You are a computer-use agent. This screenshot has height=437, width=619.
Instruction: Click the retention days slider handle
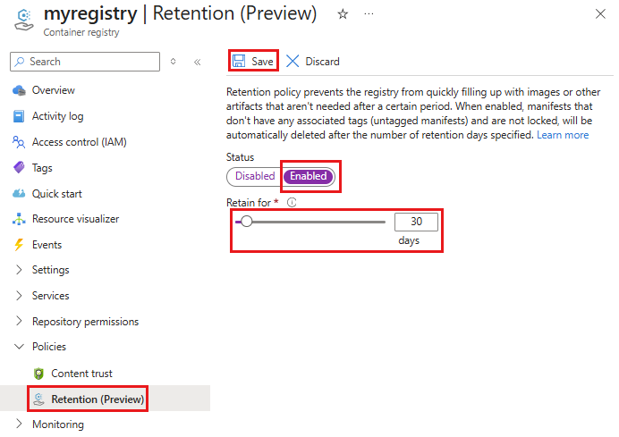[246, 222]
